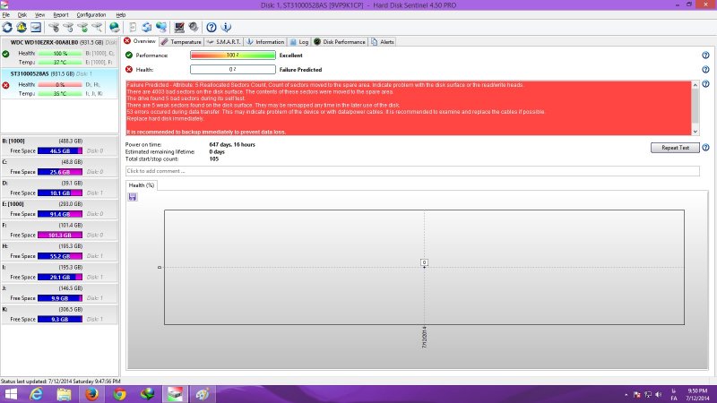The image size is (717, 403).
Task: Select the ST31000528AS disk entry
Action: click(59, 83)
